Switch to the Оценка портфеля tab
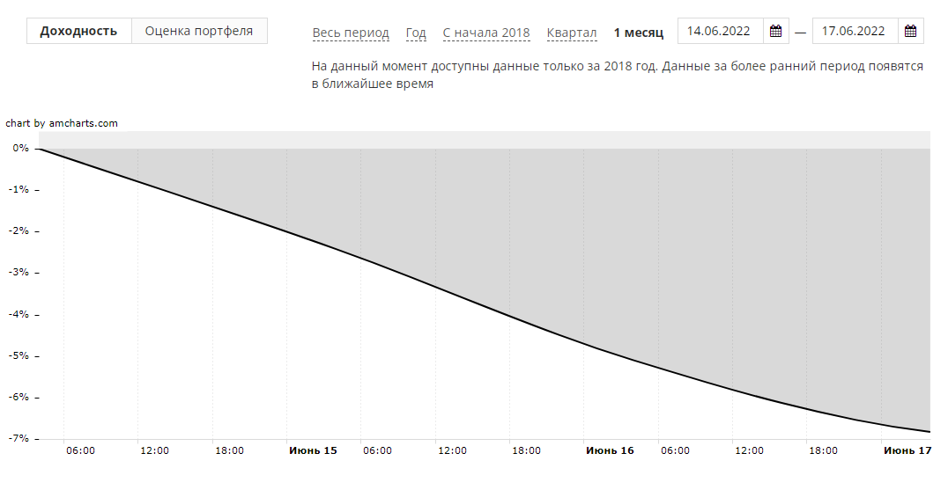The height and width of the screenshot is (490, 948). (199, 31)
